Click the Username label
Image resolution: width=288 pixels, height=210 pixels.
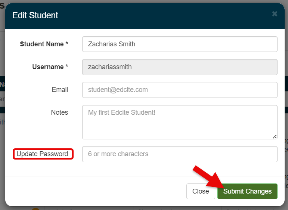(x=48, y=67)
